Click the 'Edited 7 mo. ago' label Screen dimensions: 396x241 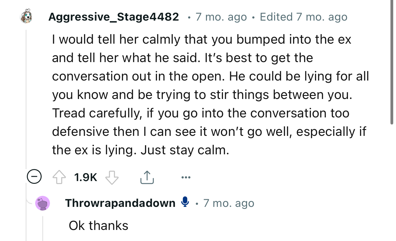[x=303, y=17]
